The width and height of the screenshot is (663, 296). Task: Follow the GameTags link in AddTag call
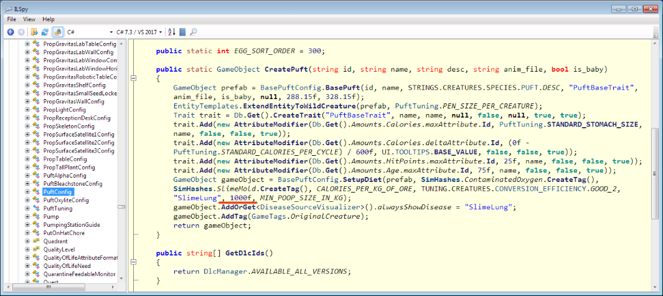(268, 216)
